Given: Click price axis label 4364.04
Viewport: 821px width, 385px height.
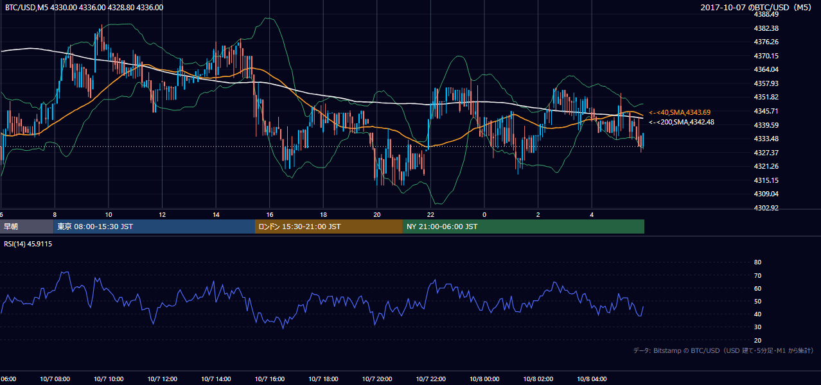Looking at the screenshot, I should coord(766,69).
